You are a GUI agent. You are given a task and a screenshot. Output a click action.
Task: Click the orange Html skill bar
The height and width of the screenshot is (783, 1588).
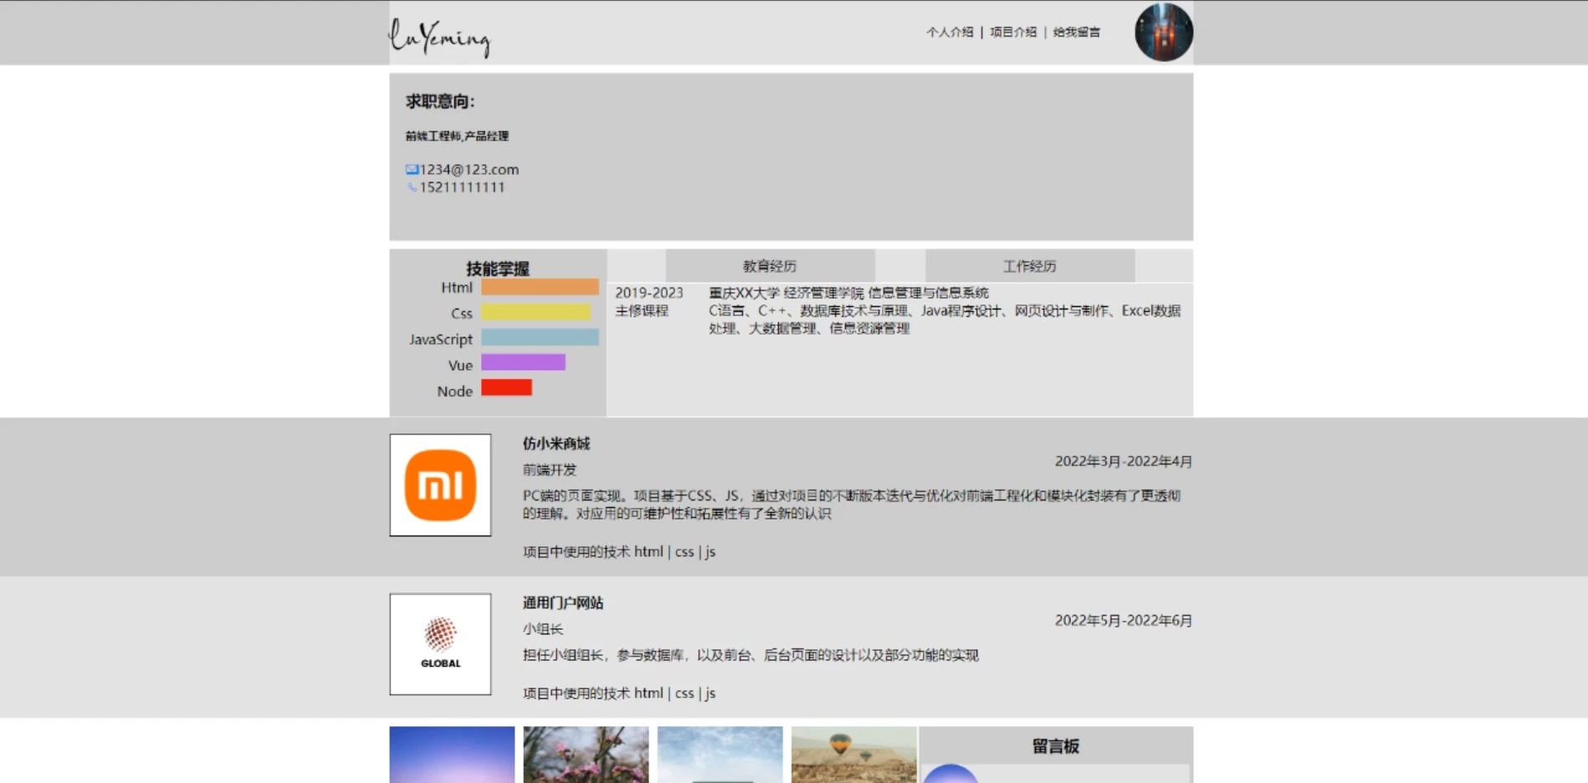click(540, 287)
